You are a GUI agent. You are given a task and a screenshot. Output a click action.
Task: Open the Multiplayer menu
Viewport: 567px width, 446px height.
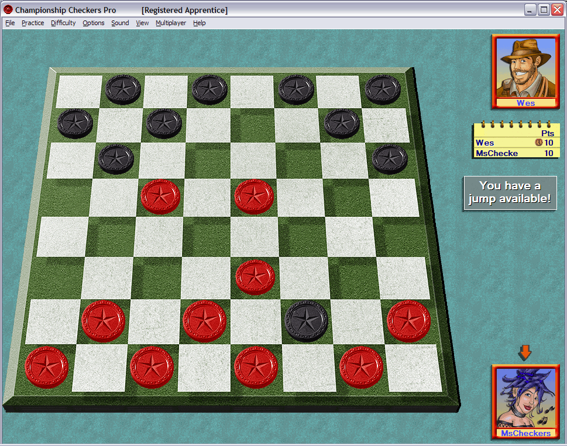pyautogui.click(x=171, y=23)
